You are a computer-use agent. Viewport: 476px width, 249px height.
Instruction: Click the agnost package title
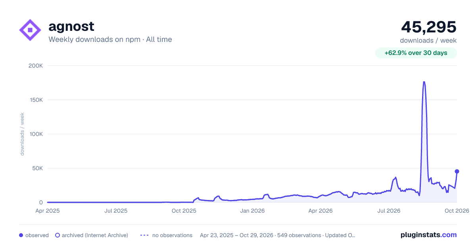coord(71,26)
